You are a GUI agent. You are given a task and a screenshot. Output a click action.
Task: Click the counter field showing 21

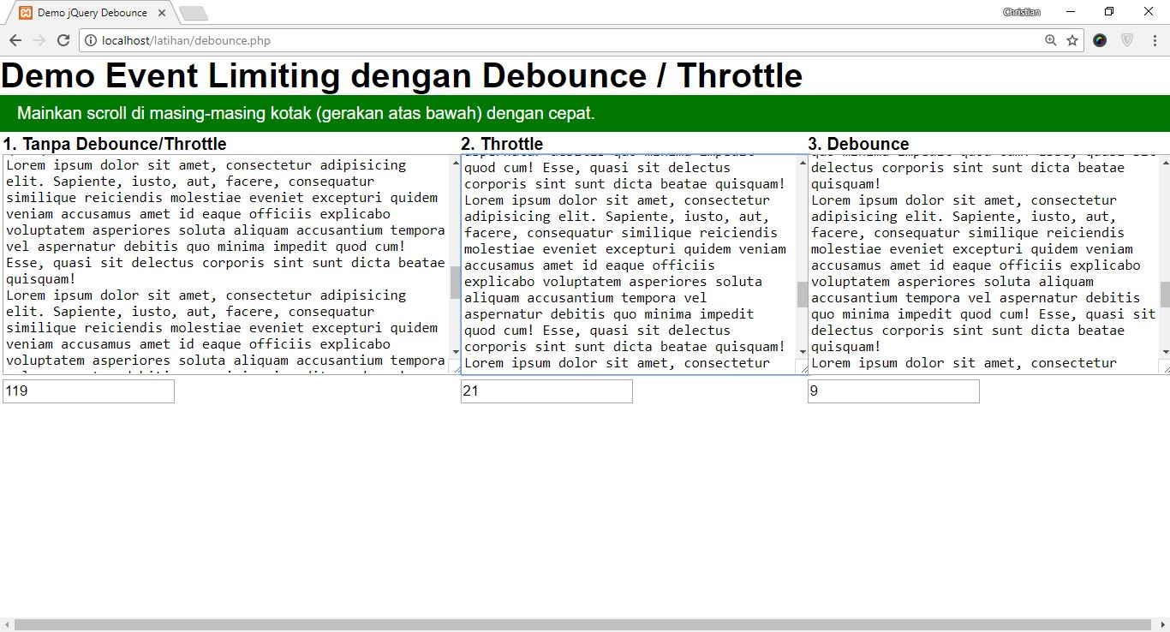pos(546,391)
